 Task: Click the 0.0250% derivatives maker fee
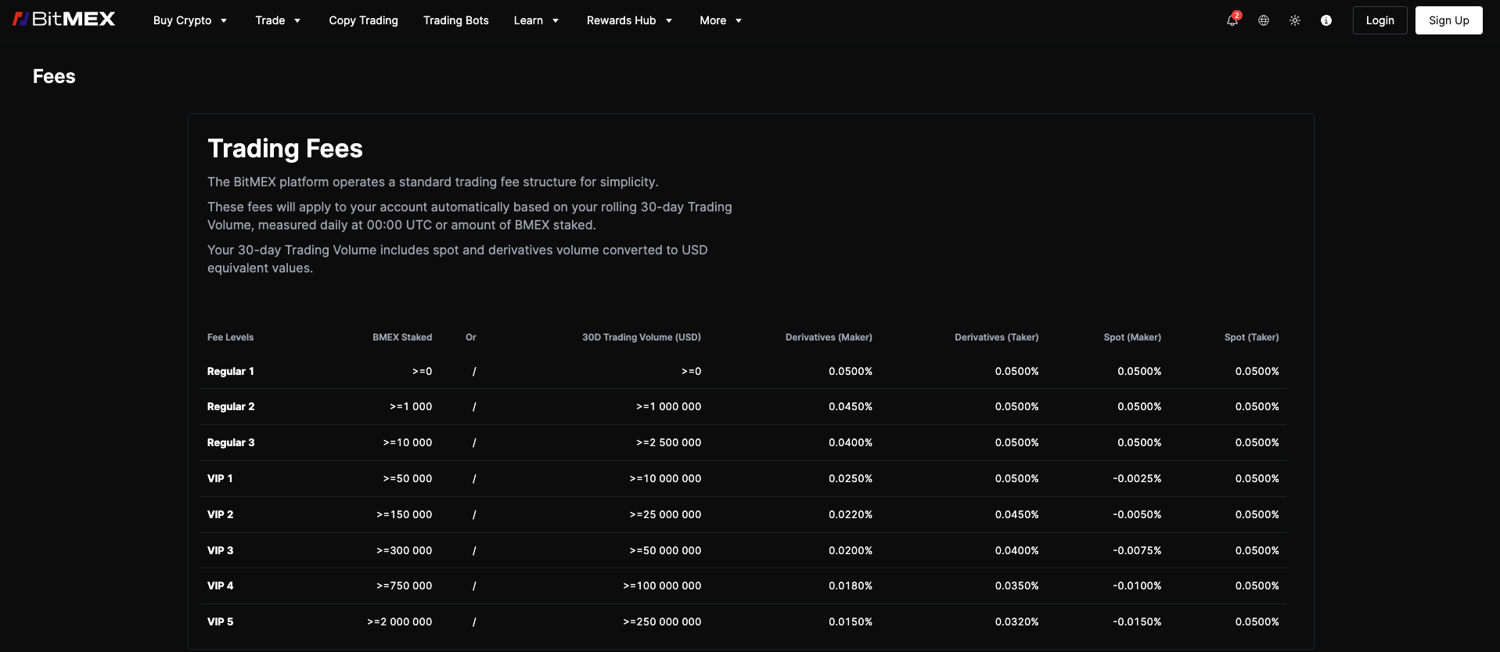(x=851, y=478)
